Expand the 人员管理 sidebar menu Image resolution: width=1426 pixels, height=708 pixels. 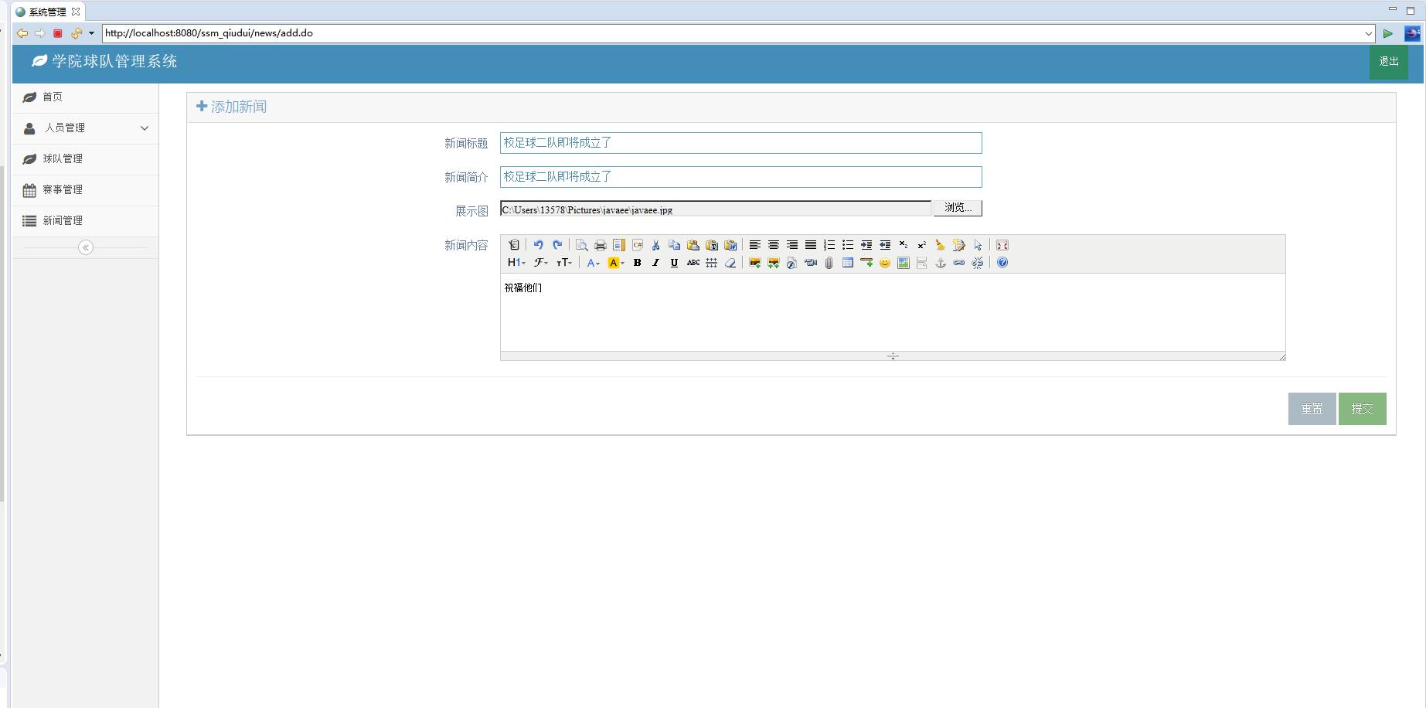tap(86, 128)
